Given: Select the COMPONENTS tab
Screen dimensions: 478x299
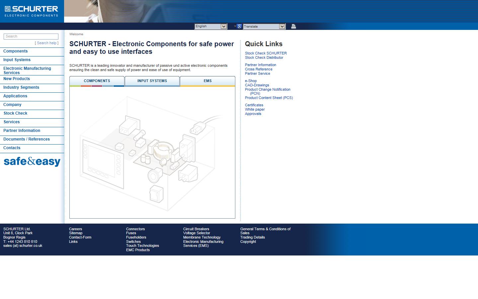Looking at the screenshot, I should [97, 81].
